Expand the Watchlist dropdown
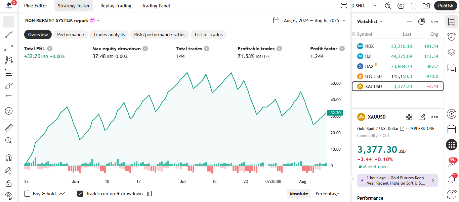The image size is (459, 202). [x=369, y=21]
